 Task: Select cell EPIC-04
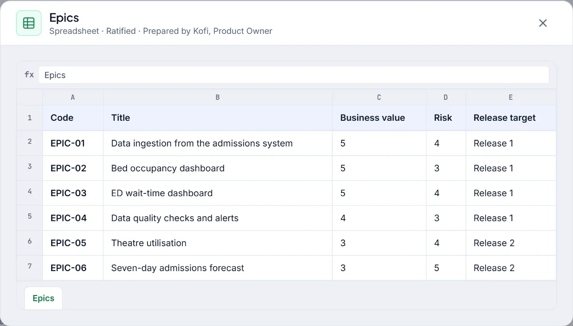coord(73,218)
